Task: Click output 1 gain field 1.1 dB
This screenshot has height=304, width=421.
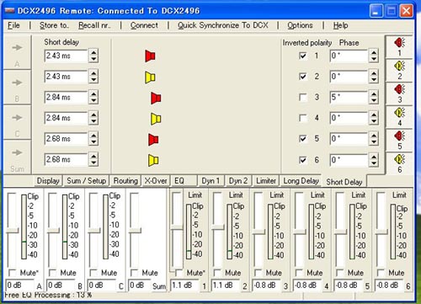Action: (x=185, y=285)
